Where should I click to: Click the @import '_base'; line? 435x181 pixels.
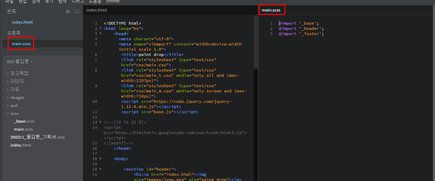(x=299, y=23)
